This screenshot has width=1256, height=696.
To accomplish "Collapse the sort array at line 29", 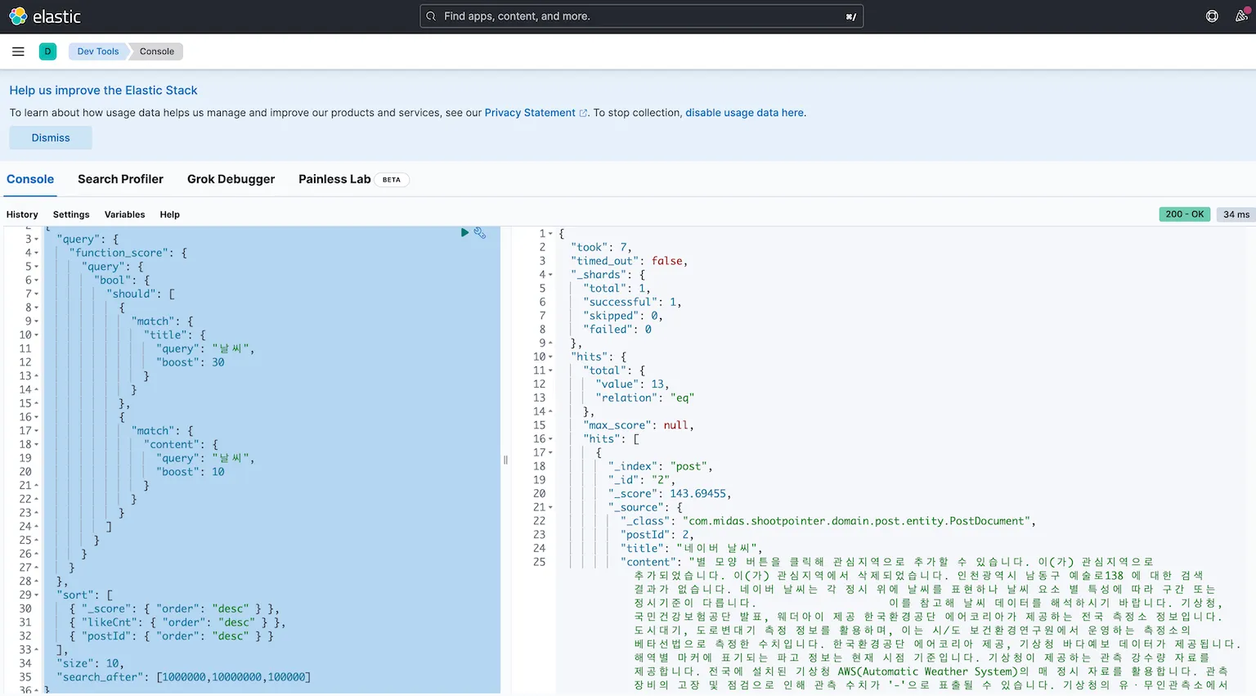I will pos(37,595).
